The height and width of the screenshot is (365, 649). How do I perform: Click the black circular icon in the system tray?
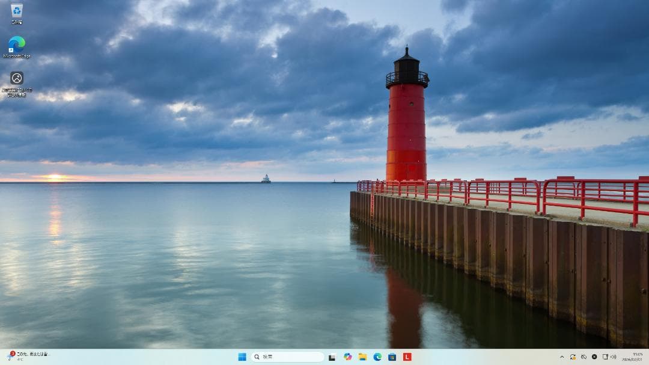click(x=595, y=357)
